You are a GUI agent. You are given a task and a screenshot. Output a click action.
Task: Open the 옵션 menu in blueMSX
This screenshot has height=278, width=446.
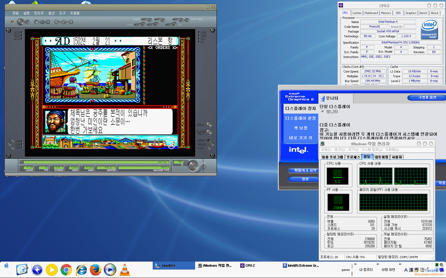click(51, 13)
